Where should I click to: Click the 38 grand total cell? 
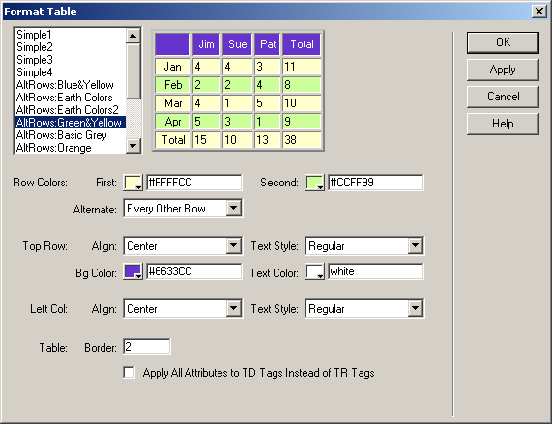point(302,140)
